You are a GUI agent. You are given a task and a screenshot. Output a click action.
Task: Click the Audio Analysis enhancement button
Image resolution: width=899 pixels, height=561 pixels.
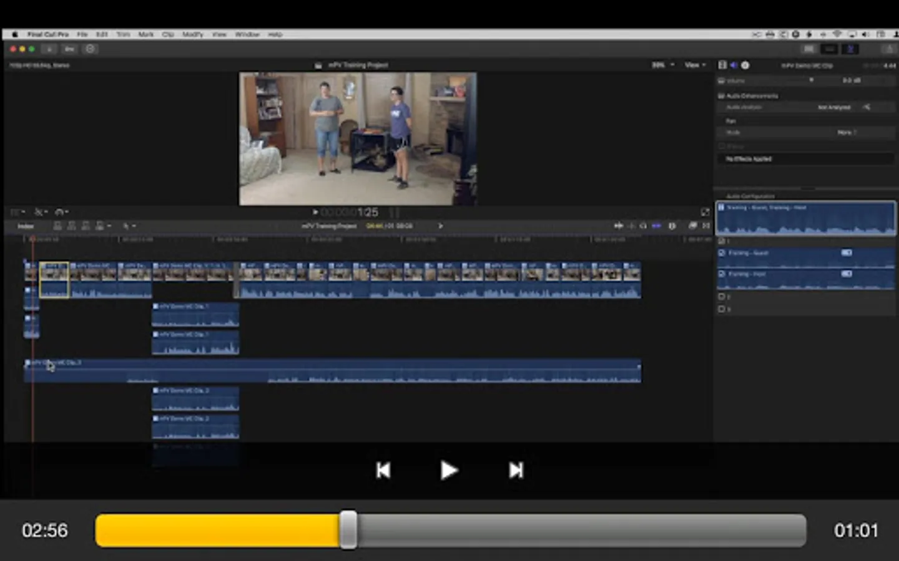pos(867,107)
